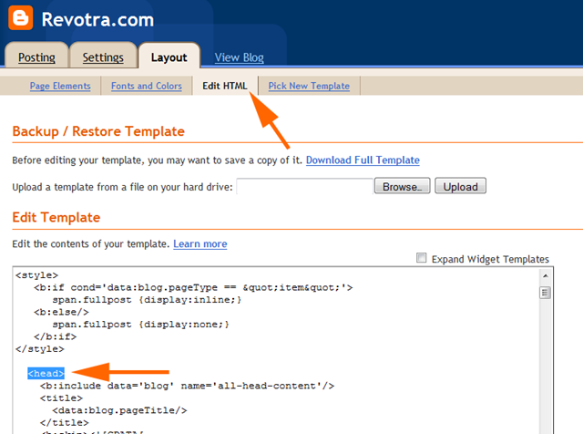Click the span.fullpost display:none line
Viewport: 583px width, 434px height.
[140, 325]
